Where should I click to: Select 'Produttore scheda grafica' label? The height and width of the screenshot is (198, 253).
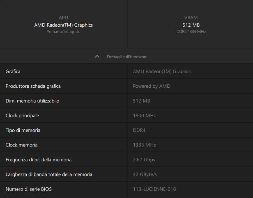[33, 86]
